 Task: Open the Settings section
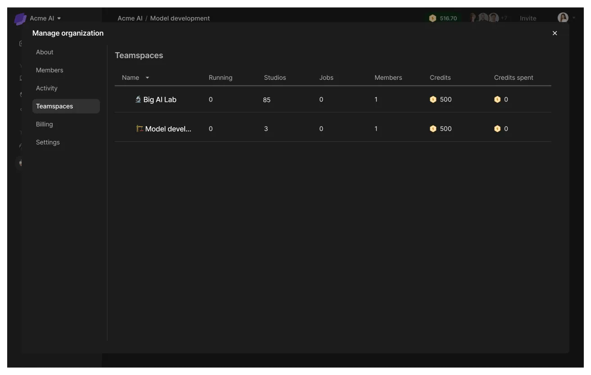point(48,142)
